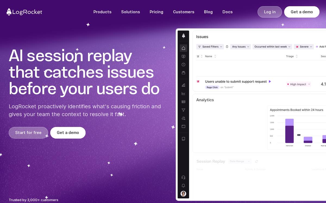
Task: Sort by the Triage column header
Action: coord(292,56)
